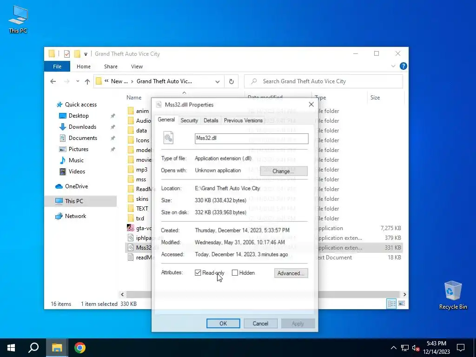The width and height of the screenshot is (476, 357).
Task: Select the skins folder
Action: [x=139, y=199]
